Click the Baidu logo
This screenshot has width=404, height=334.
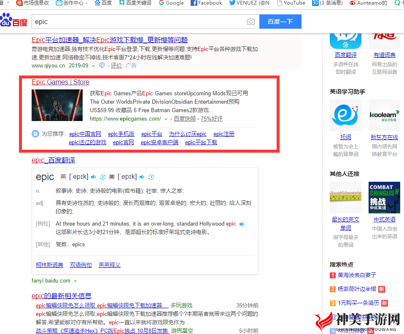[x=13, y=20]
